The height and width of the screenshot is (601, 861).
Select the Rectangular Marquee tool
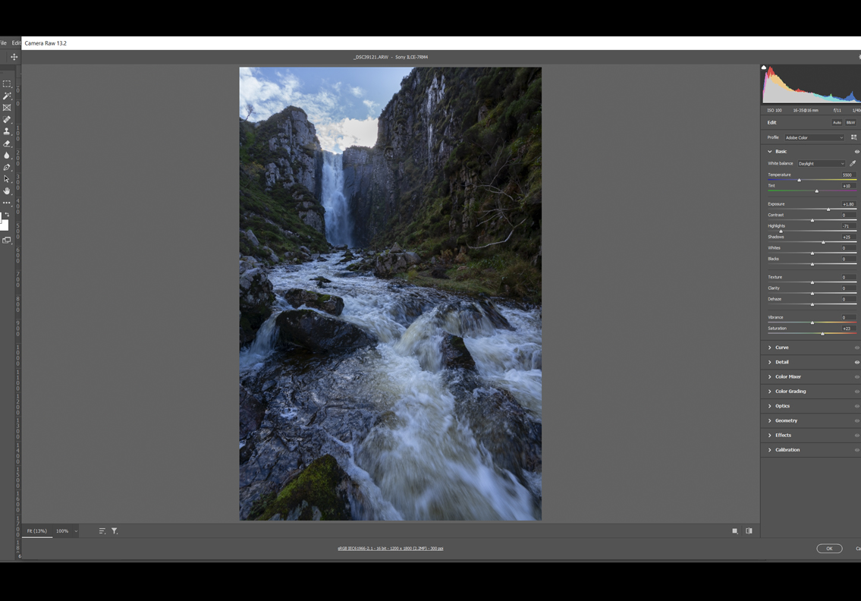coord(7,84)
